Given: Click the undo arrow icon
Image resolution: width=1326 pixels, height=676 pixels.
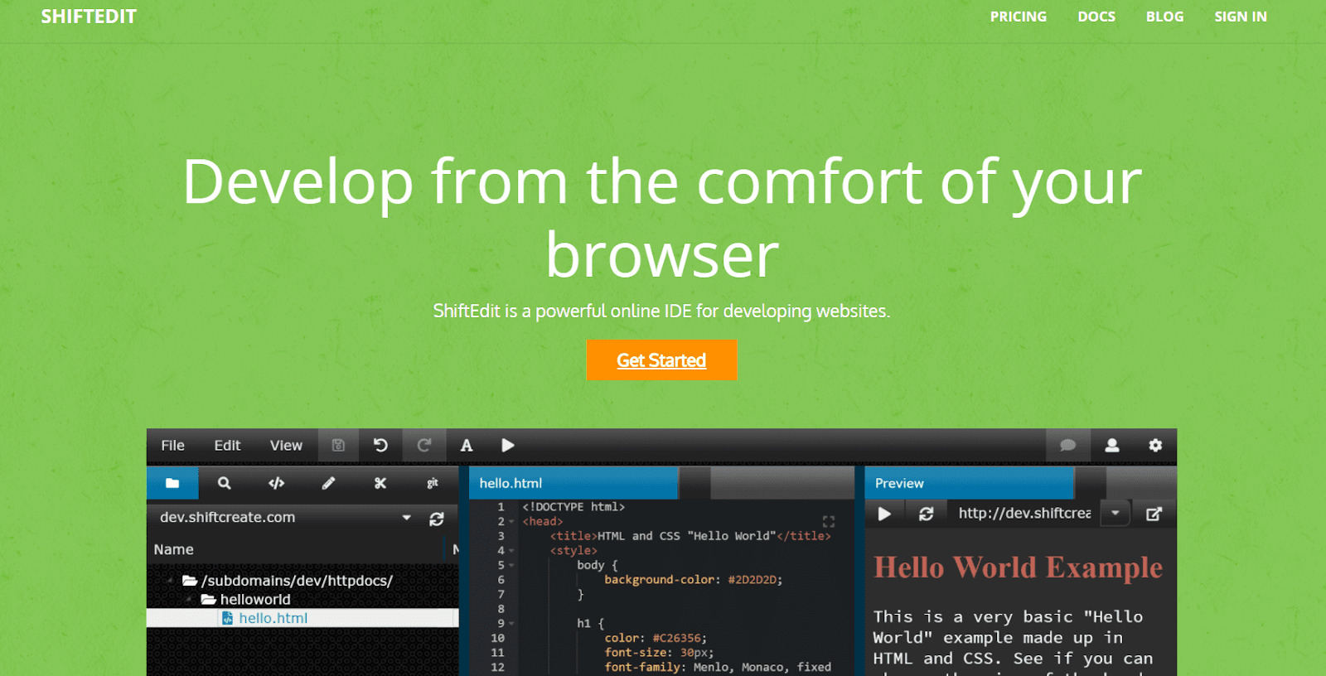Looking at the screenshot, I should (380, 446).
